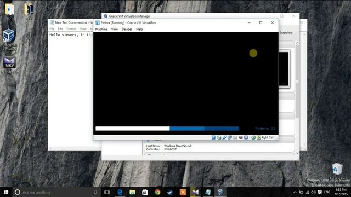Click the VM preview thumbnail in Manager
351x197 pixels.
coord(284,68)
